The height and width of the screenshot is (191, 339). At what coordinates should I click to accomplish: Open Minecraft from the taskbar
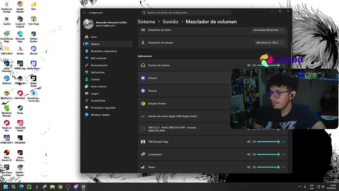coord(29,187)
